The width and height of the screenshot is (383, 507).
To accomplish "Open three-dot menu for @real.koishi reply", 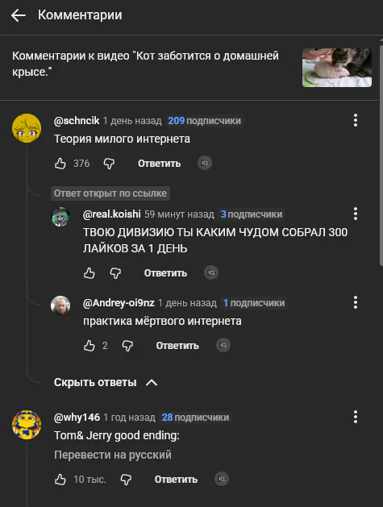I will [356, 214].
